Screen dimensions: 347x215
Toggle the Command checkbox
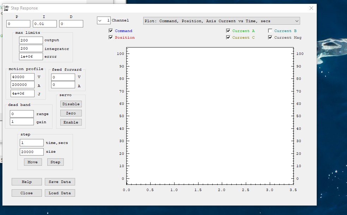[111, 31]
